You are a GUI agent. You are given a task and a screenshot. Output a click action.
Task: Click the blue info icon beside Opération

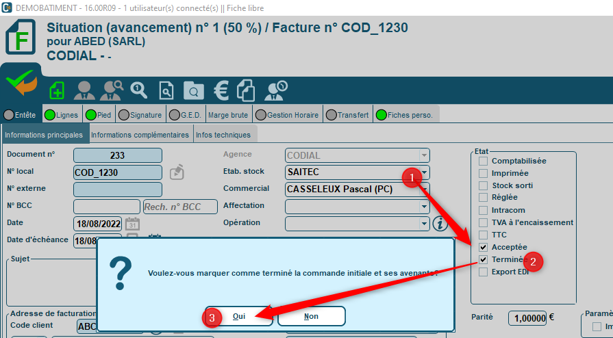click(x=440, y=224)
